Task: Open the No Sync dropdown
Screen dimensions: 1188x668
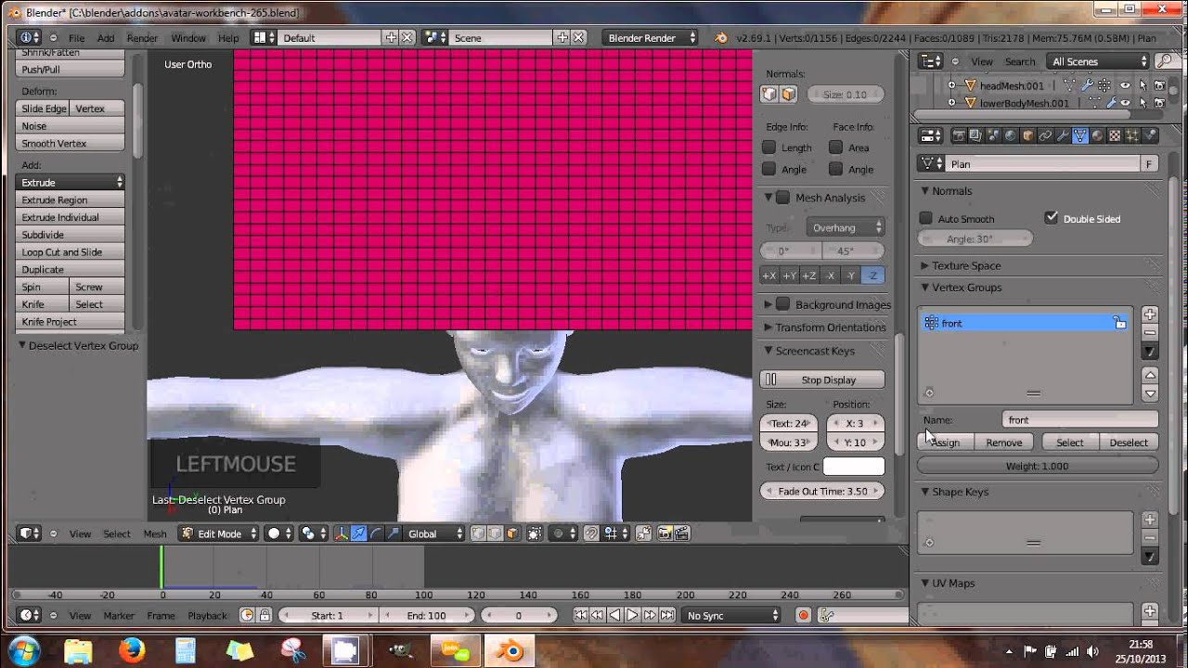Action: pyautogui.click(x=732, y=615)
